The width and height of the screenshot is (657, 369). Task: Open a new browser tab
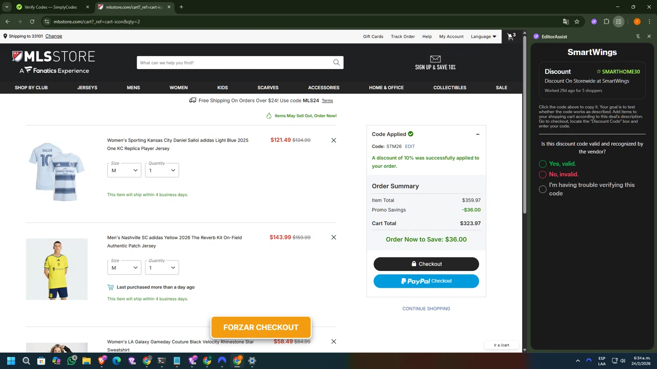(181, 7)
